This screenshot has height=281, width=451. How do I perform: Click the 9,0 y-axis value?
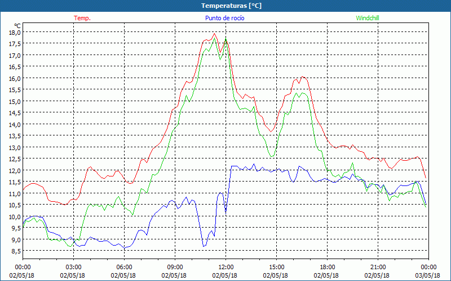(16, 240)
